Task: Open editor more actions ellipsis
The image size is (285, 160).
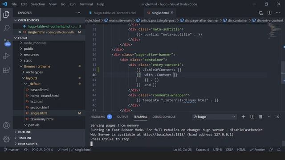Action: click(278, 13)
